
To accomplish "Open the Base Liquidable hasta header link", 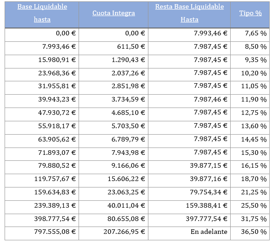I will click(x=42, y=13).
